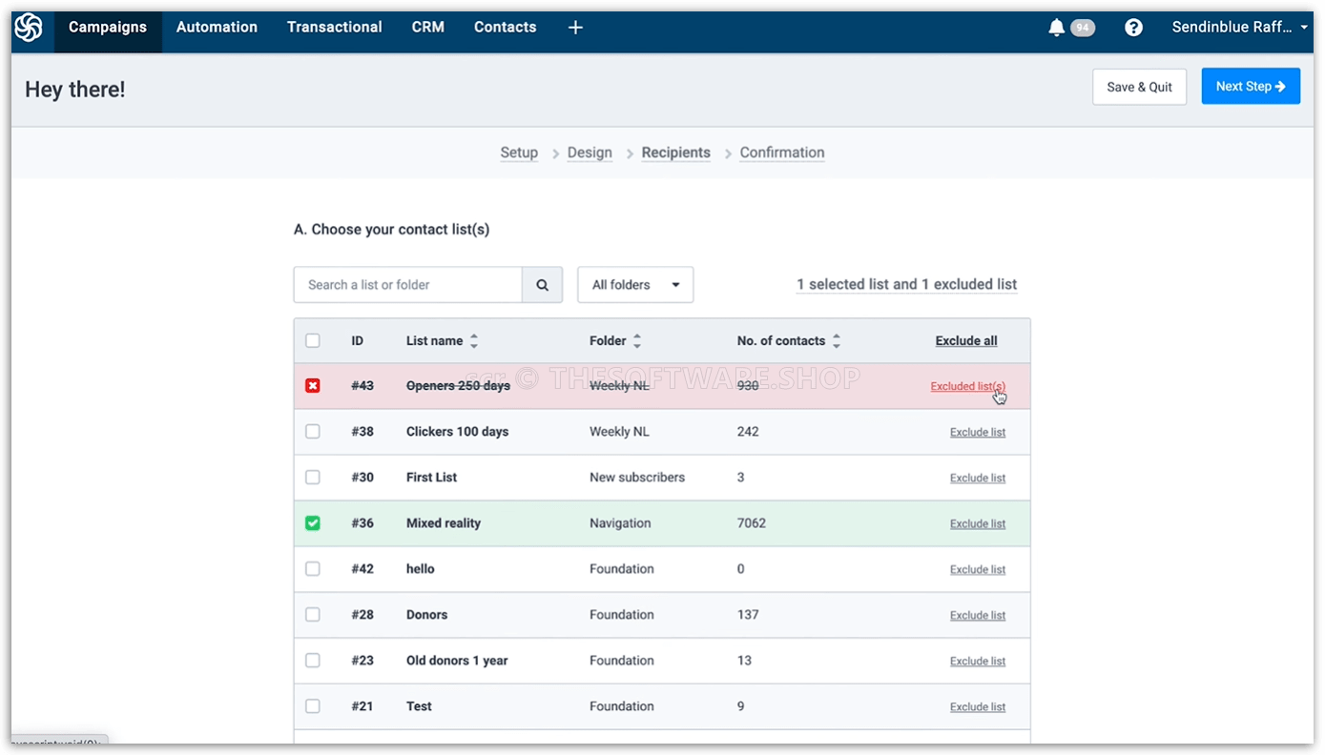Open the Automation tab
Screen dimensions: 1325x755
(217, 28)
